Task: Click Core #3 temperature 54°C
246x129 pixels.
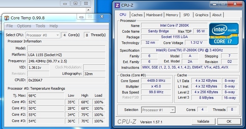Action: pyautogui.click(x=46, y=121)
